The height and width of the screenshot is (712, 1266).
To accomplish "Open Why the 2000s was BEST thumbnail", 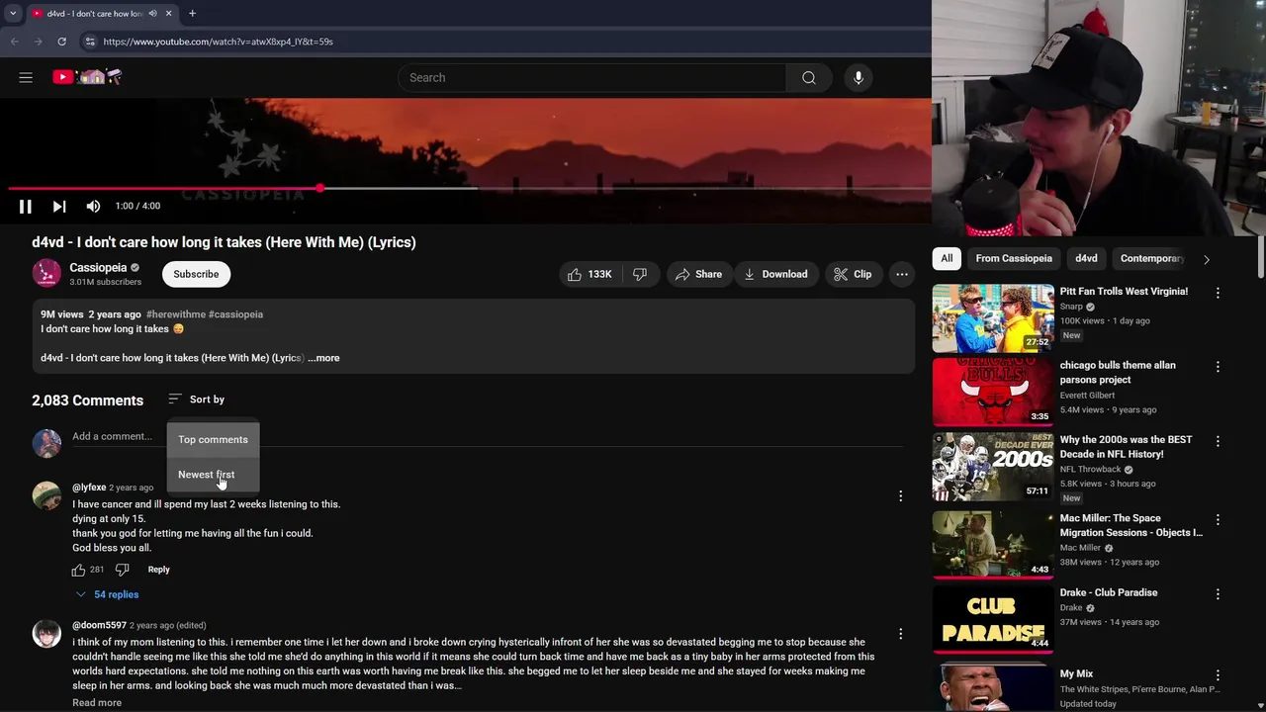I will (x=993, y=467).
